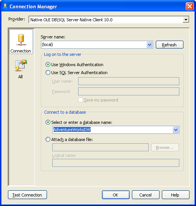196x206 pixels.
Task: Refresh the server list
Action: (x=169, y=45)
